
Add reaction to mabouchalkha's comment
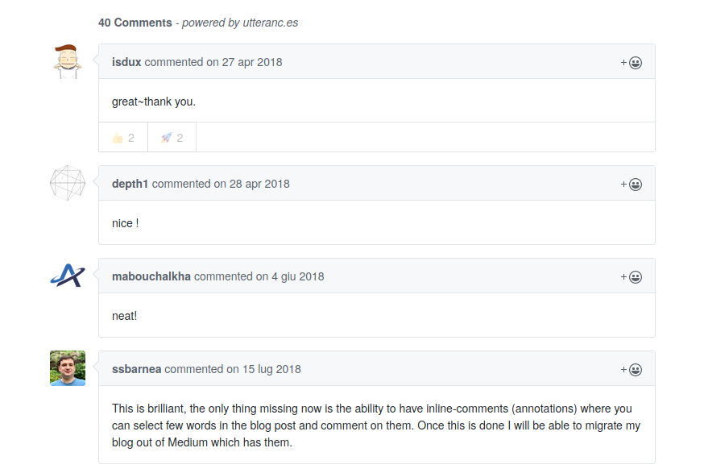pyautogui.click(x=632, y=276)
